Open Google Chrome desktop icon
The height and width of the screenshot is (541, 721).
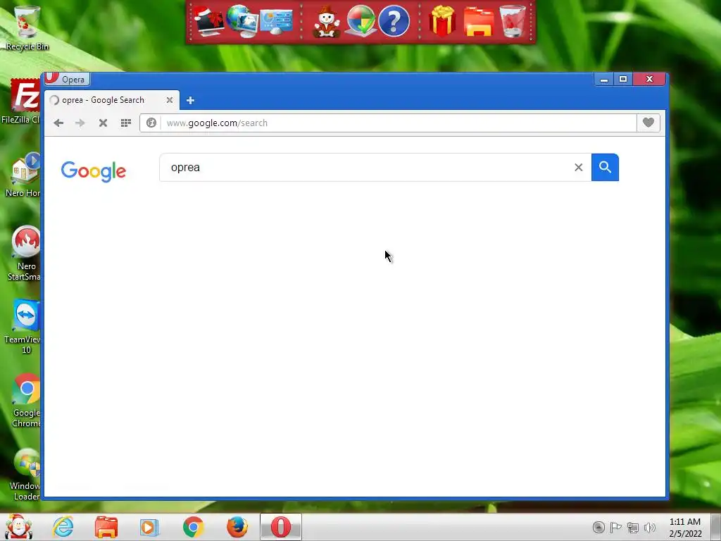coord(26,400)
